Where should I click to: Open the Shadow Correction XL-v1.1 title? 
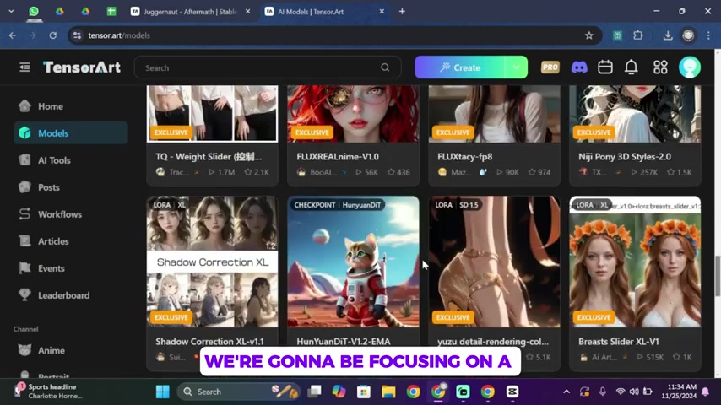point(209,342)
